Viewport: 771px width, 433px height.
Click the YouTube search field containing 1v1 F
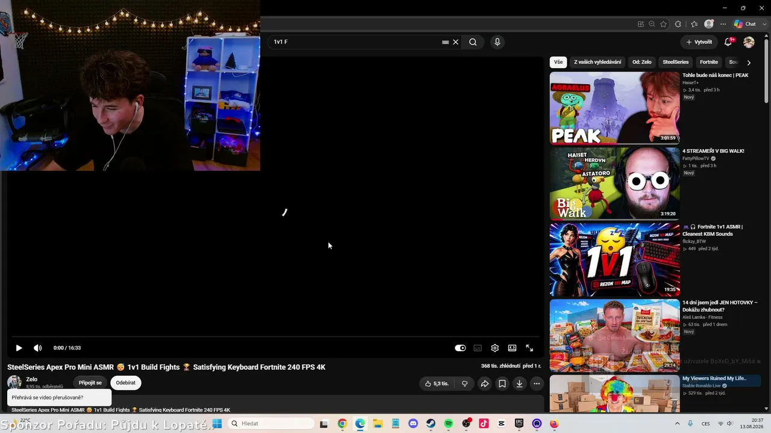click(x=355, y=42)
